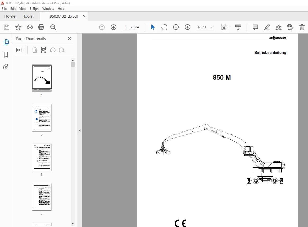The image size is (308, 227).
Task: Print the document with printer icon
Action: click(x=41, y=27)
